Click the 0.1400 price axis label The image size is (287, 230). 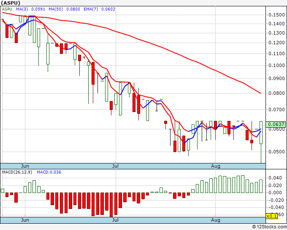click(x=276, y=24)
